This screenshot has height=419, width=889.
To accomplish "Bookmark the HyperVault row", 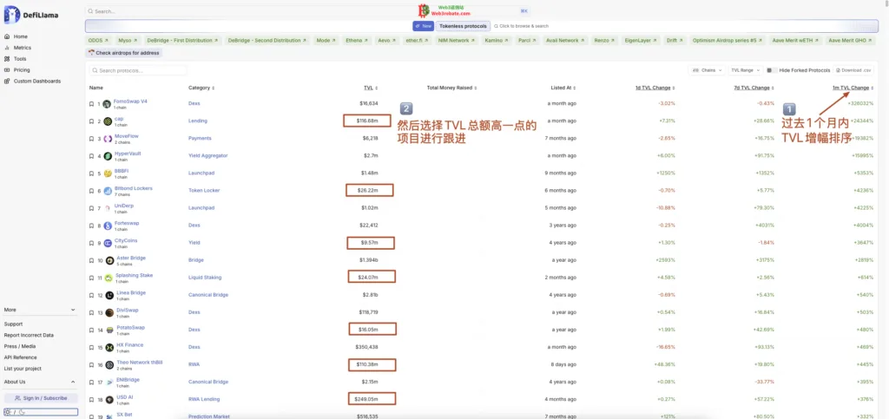I will pos(91,155).
